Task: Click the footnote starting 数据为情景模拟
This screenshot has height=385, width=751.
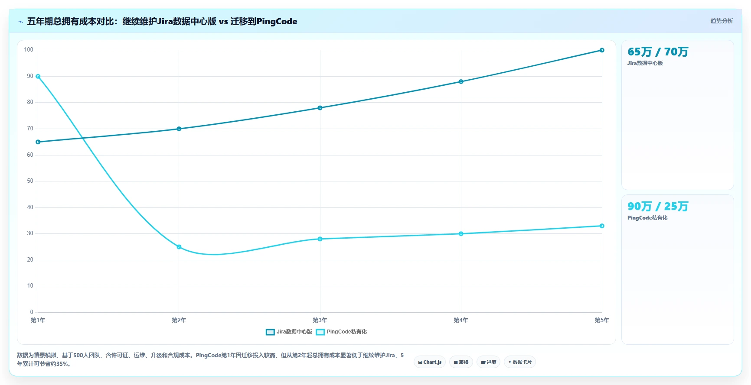Action: click(210, 359)
